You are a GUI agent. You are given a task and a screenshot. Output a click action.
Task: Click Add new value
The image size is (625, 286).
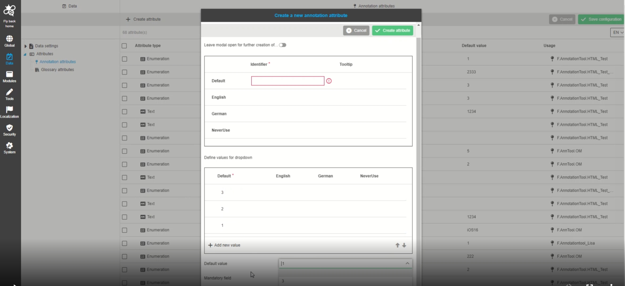[x=224, y=245]
